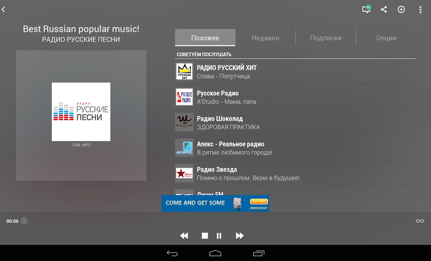Open the chat messages icon with badge

pos(366,10)
